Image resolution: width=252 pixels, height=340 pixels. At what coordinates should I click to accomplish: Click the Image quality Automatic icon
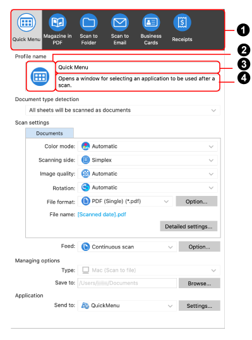click(86, 174)
